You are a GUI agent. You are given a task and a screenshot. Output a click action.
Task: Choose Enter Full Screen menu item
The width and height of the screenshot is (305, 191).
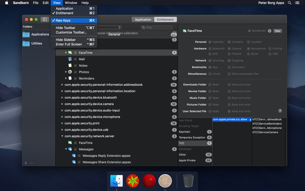click(74, 44)
